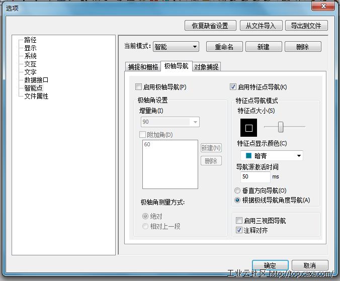Click the 特征点大小 slider handle

click(x=281, y=127)
